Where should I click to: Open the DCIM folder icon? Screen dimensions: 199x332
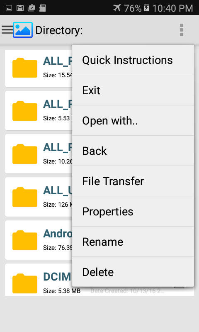(25, 283)
